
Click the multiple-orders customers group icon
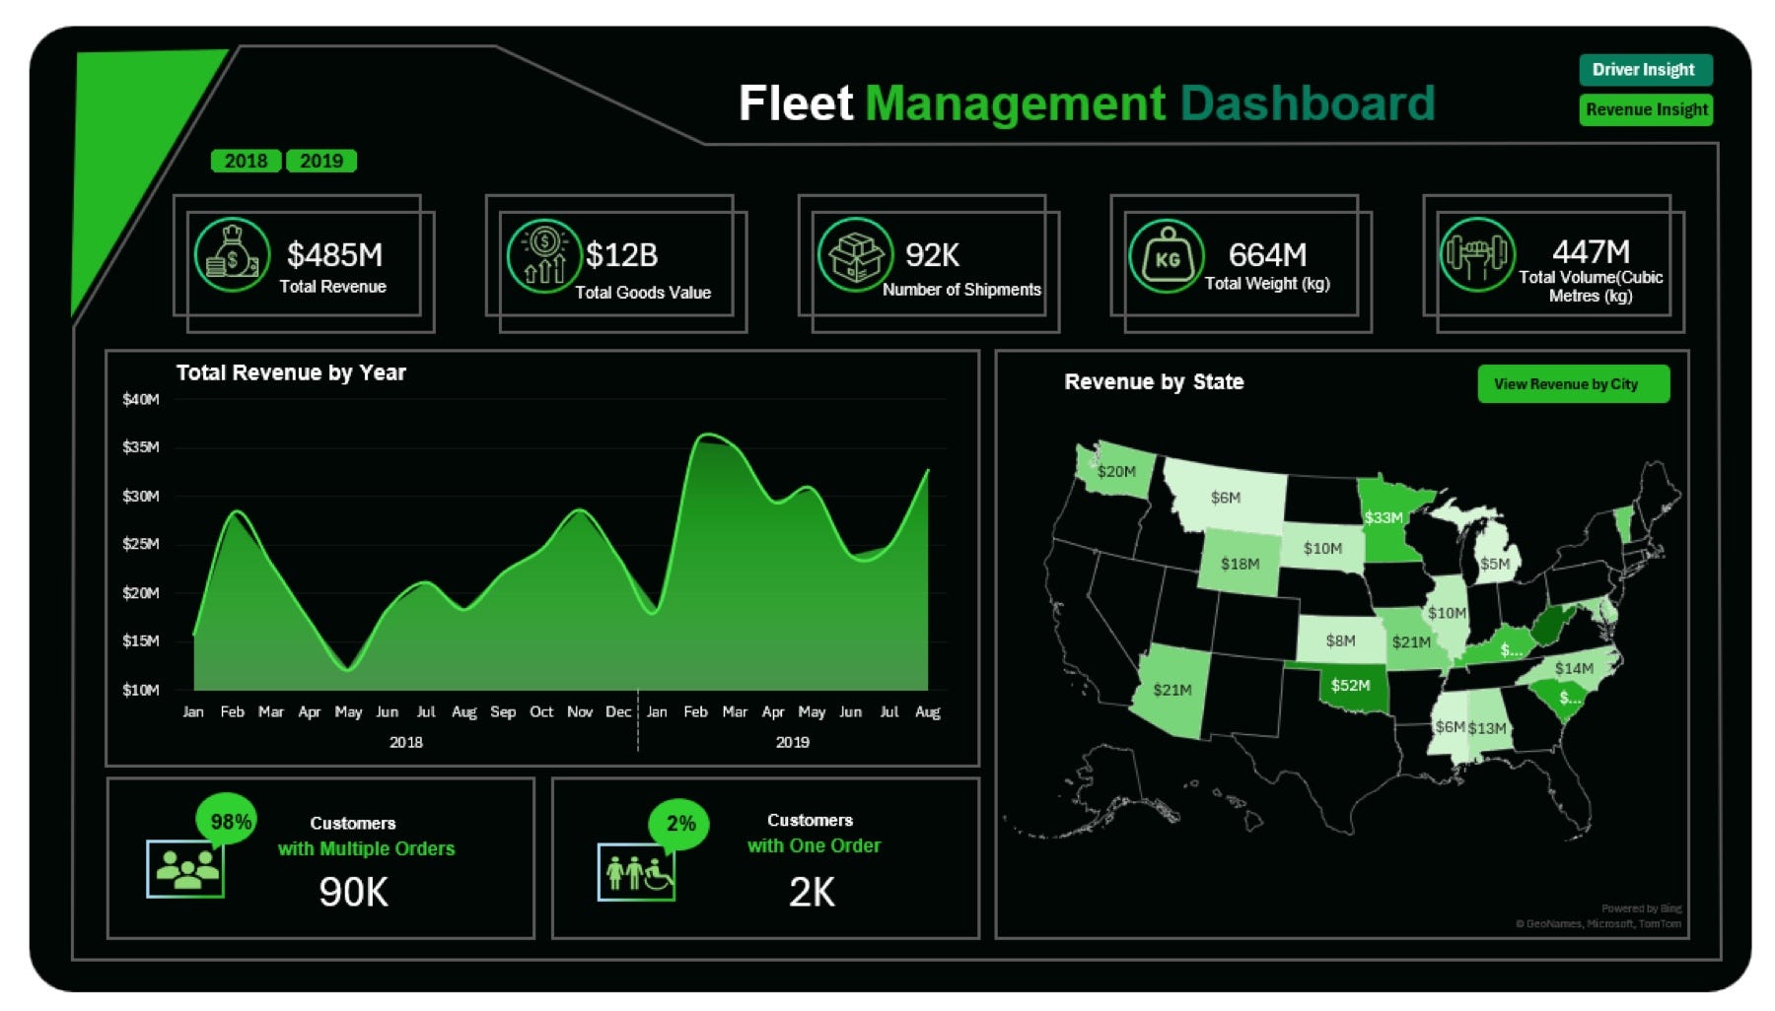[x=185, y=868]
